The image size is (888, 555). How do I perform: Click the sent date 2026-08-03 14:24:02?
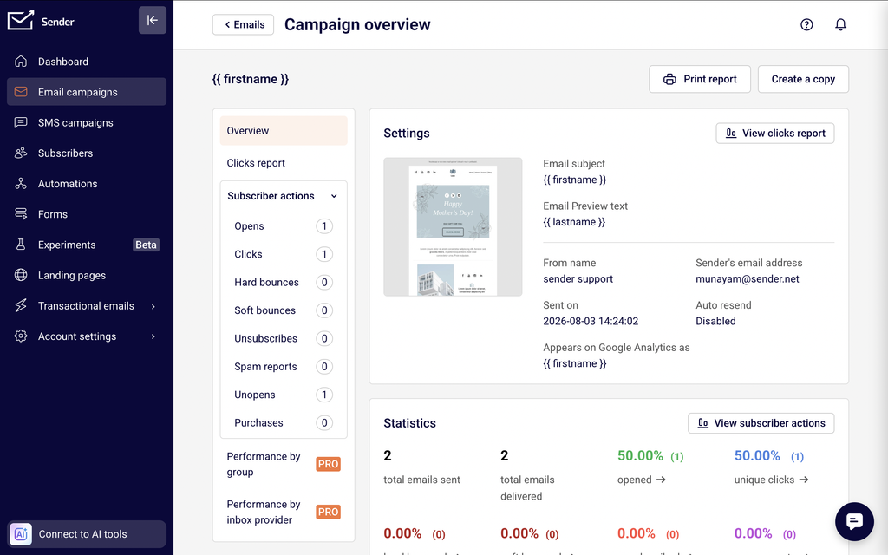(590, 321)
